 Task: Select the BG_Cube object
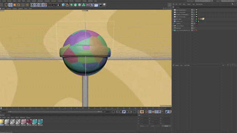tap(178, 19)
